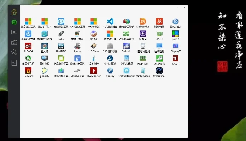Screen dimensions: 246x141
Task: Open 微星小飞机 (MSI Afterburner)
Action: pyautogui.click(x=28, y=60)
